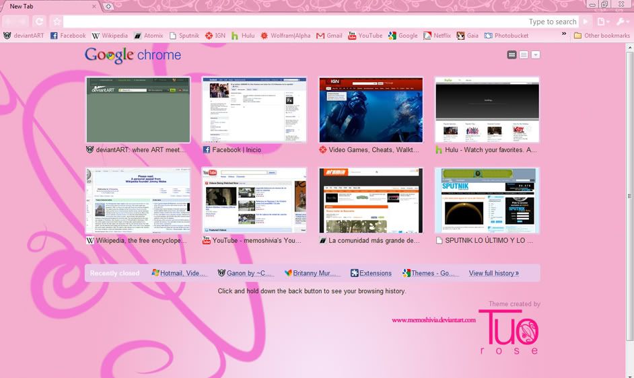Screen dimensions: 634x378
Task: Reopen the Extensions recently closed page
Action: [x=372, y=273]
